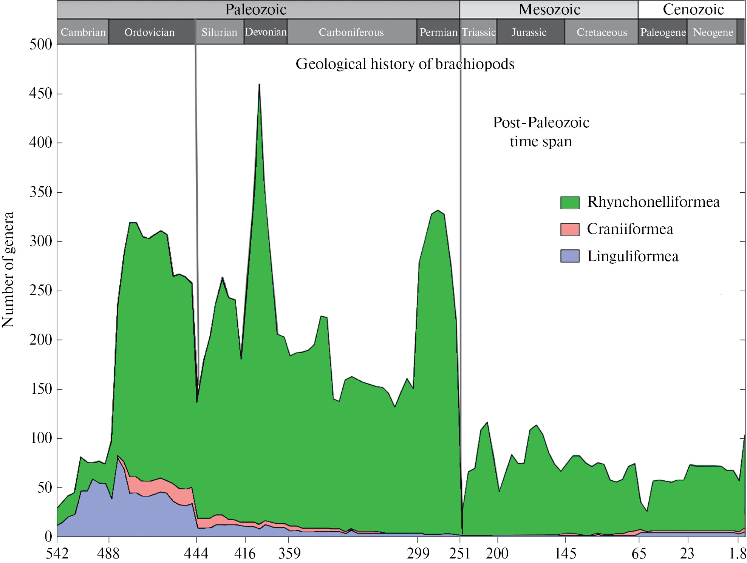This screenshot has width=747, height=563.
Task: Click the Paleogene period box
Action: click(x=663, y=32)
